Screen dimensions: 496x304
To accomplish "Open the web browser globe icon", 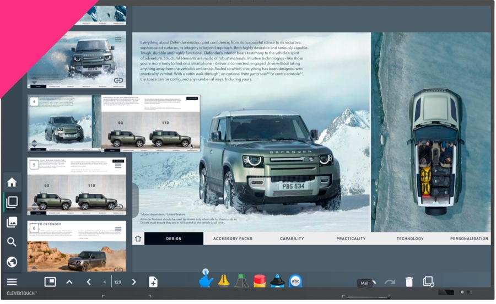I will click(x=12, y=262).
